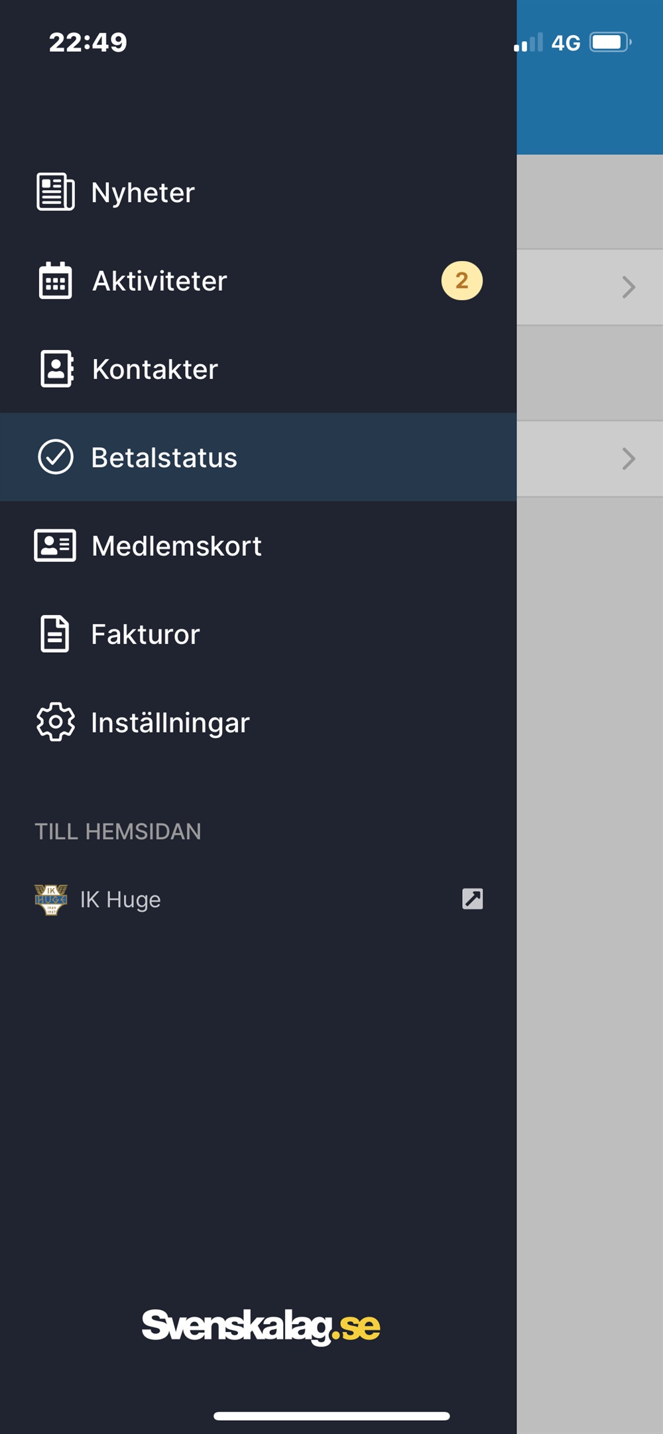The width and height of the screenshot is (663, 1434).
Task: Expand the upper chevron row behind the menu
Action: coord(590,287)
